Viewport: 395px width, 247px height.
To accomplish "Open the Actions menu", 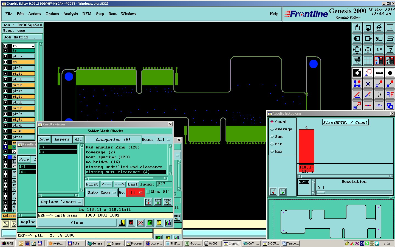I will pyautogui.click(x=35, y=14).
